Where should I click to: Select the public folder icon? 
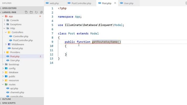tap(6, 76)
